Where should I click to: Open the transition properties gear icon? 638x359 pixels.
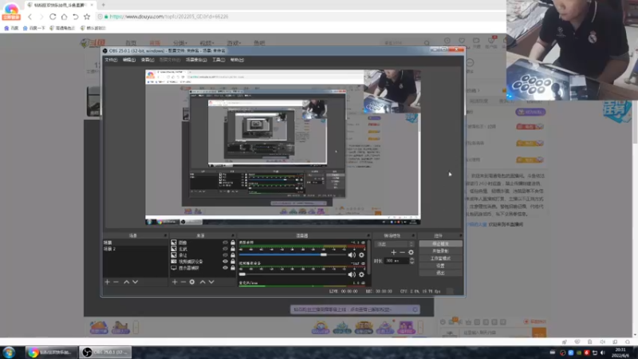(411, 252)
